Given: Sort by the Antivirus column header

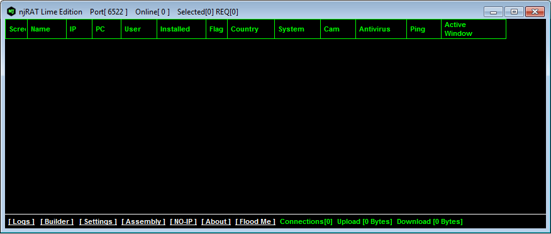Looking at the screenshot, I should coord(381,29).
